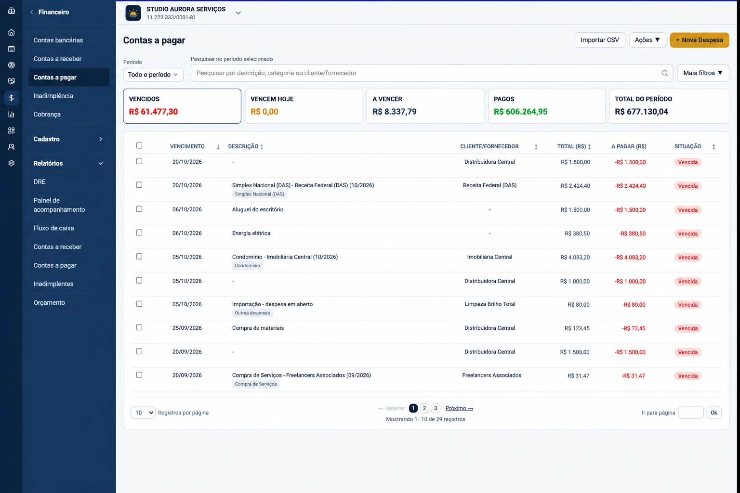Go to the Próximo page link
This screenshot has width=740, height=493.
(459, 408)
